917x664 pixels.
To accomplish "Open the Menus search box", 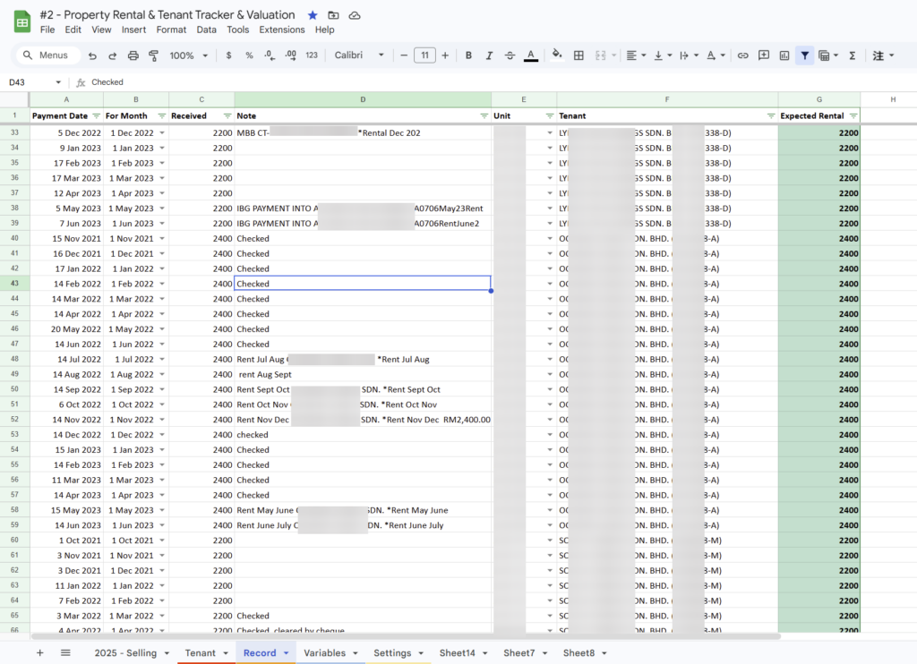I will 47,55.
